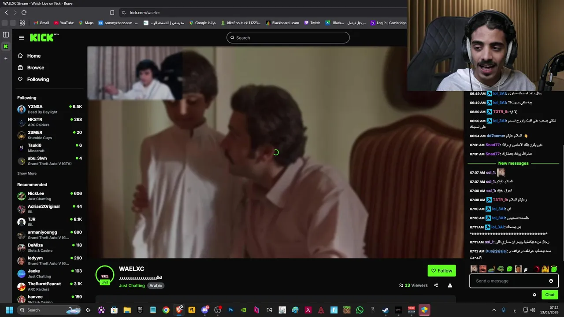Viewport: 564px width, 317px height.
Task: Jump to New messages in chat
Action: [x=513, y=163]
